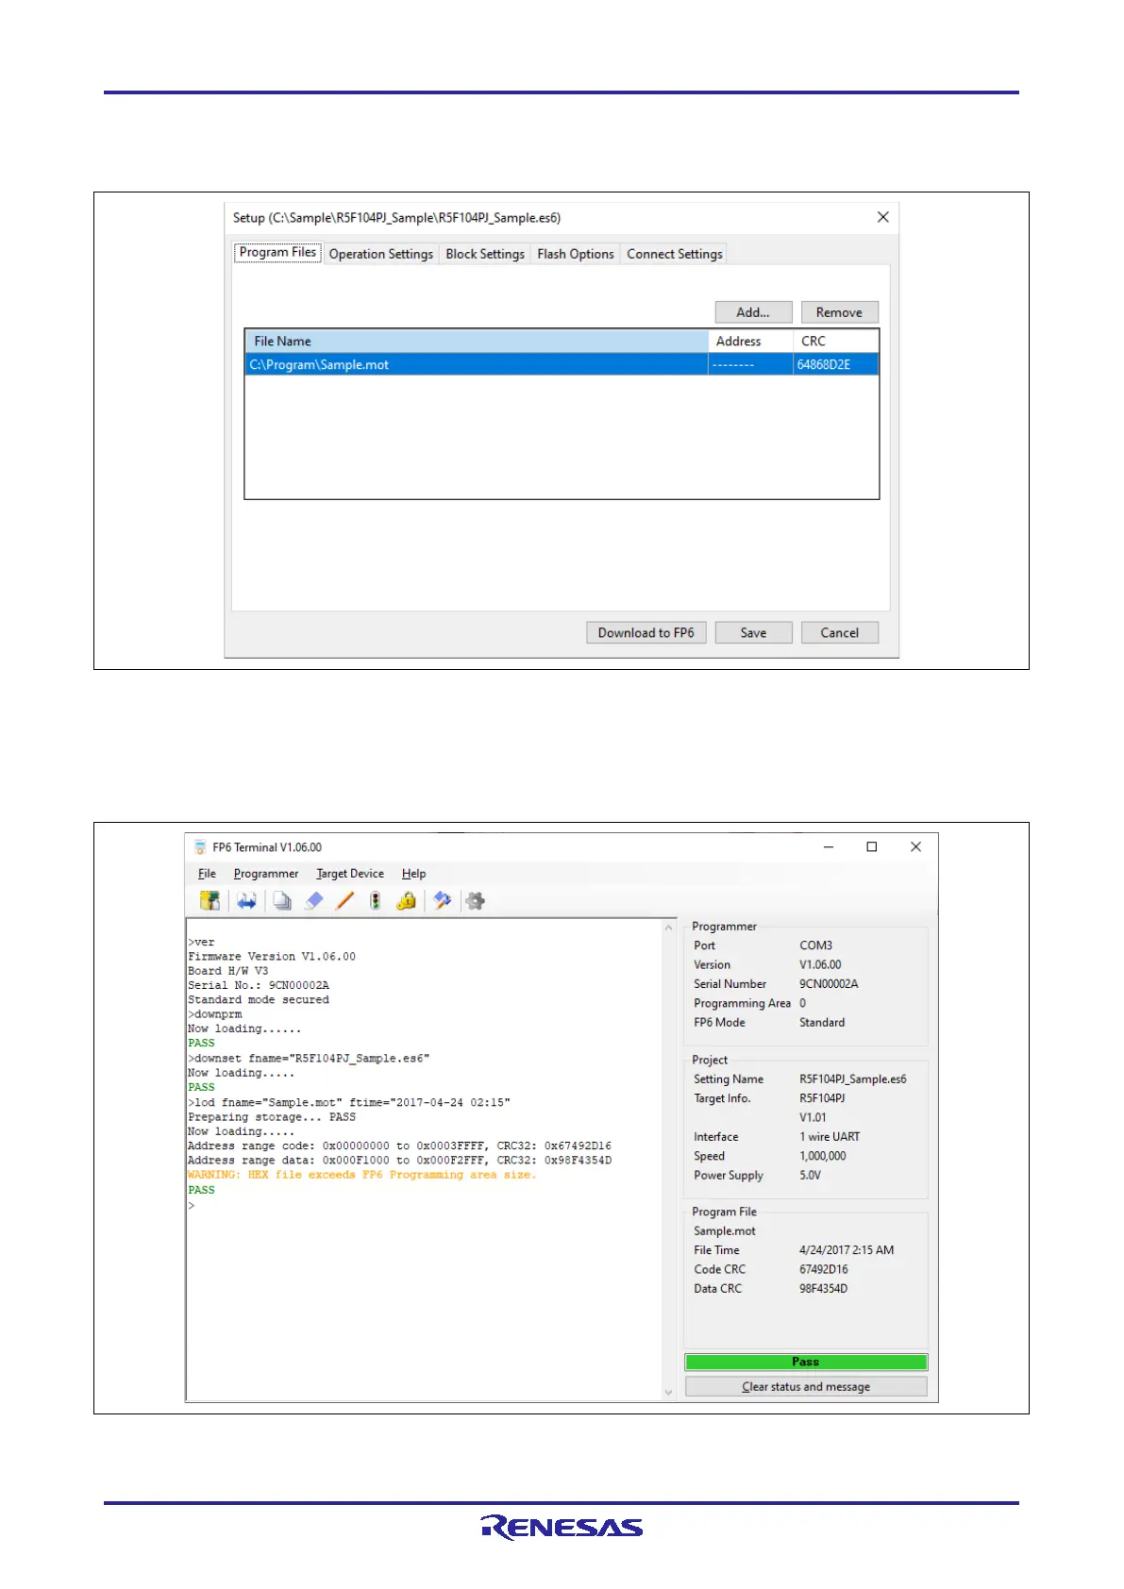This screenshot has width=1124, height=1589.
Task: Maximize the FP6 Terminal window
Action: (872, 846)
